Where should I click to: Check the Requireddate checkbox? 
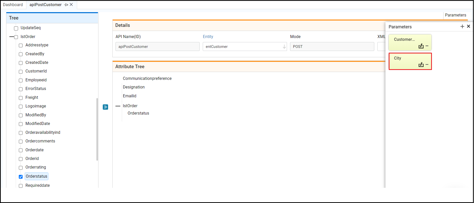click(21, 186)
